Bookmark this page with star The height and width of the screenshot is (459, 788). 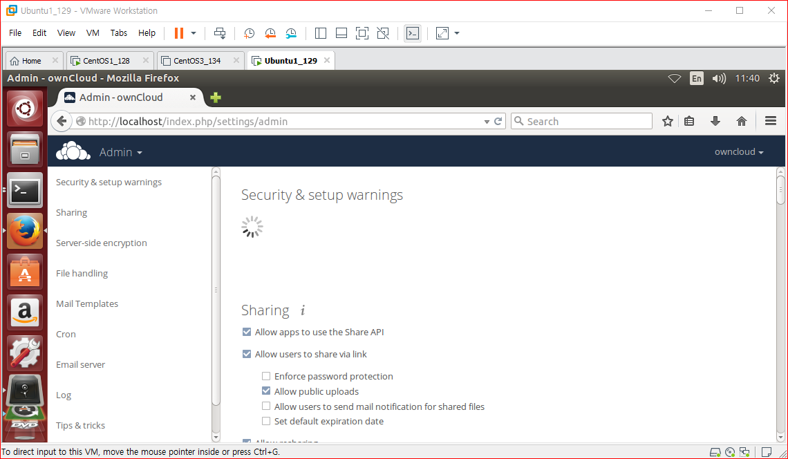(668, 121)
